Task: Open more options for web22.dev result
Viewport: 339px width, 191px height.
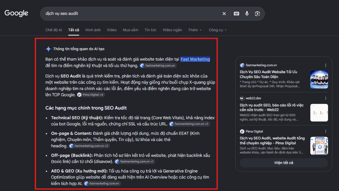Action: [x=326, y=98]
